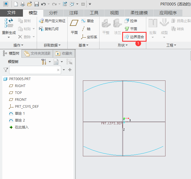
Task: Open the customize quick access toolbar arrow
Action: pyautogui.click(x=90, y=4)
